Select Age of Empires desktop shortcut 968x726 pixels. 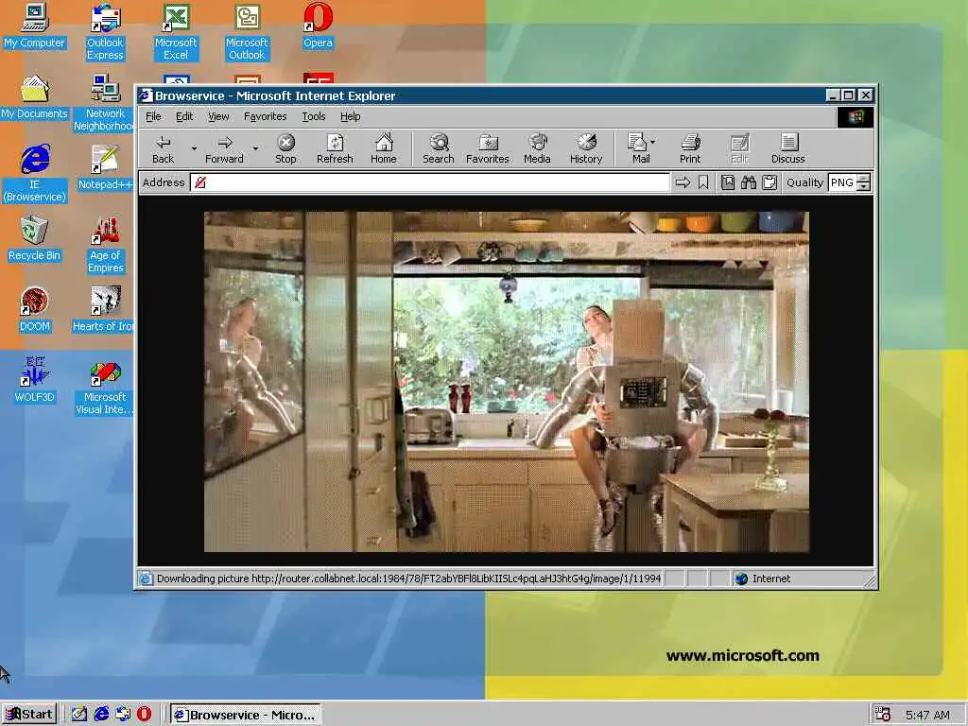(106, 245)
